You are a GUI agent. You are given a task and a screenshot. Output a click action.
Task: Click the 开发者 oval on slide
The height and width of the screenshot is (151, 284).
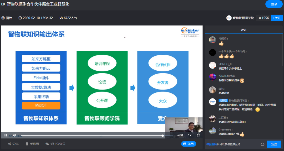pos(163,82)
